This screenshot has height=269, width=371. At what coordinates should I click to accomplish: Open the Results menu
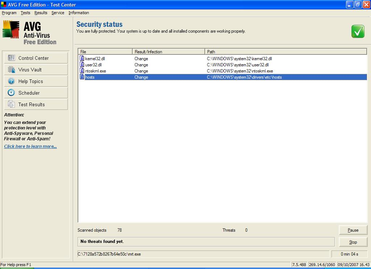click(41, 13)
